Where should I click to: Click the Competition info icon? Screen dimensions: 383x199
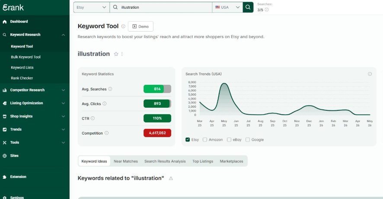pyautogui.click(x=106, y=133)
